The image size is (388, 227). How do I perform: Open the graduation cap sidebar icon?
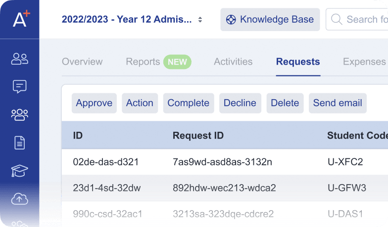click(20, 171)
